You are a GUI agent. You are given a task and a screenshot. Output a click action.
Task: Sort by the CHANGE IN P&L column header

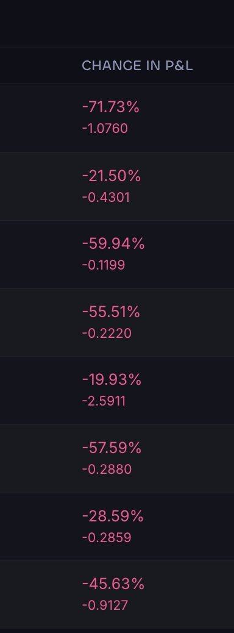pyautogui.click(x=137, y=66)
